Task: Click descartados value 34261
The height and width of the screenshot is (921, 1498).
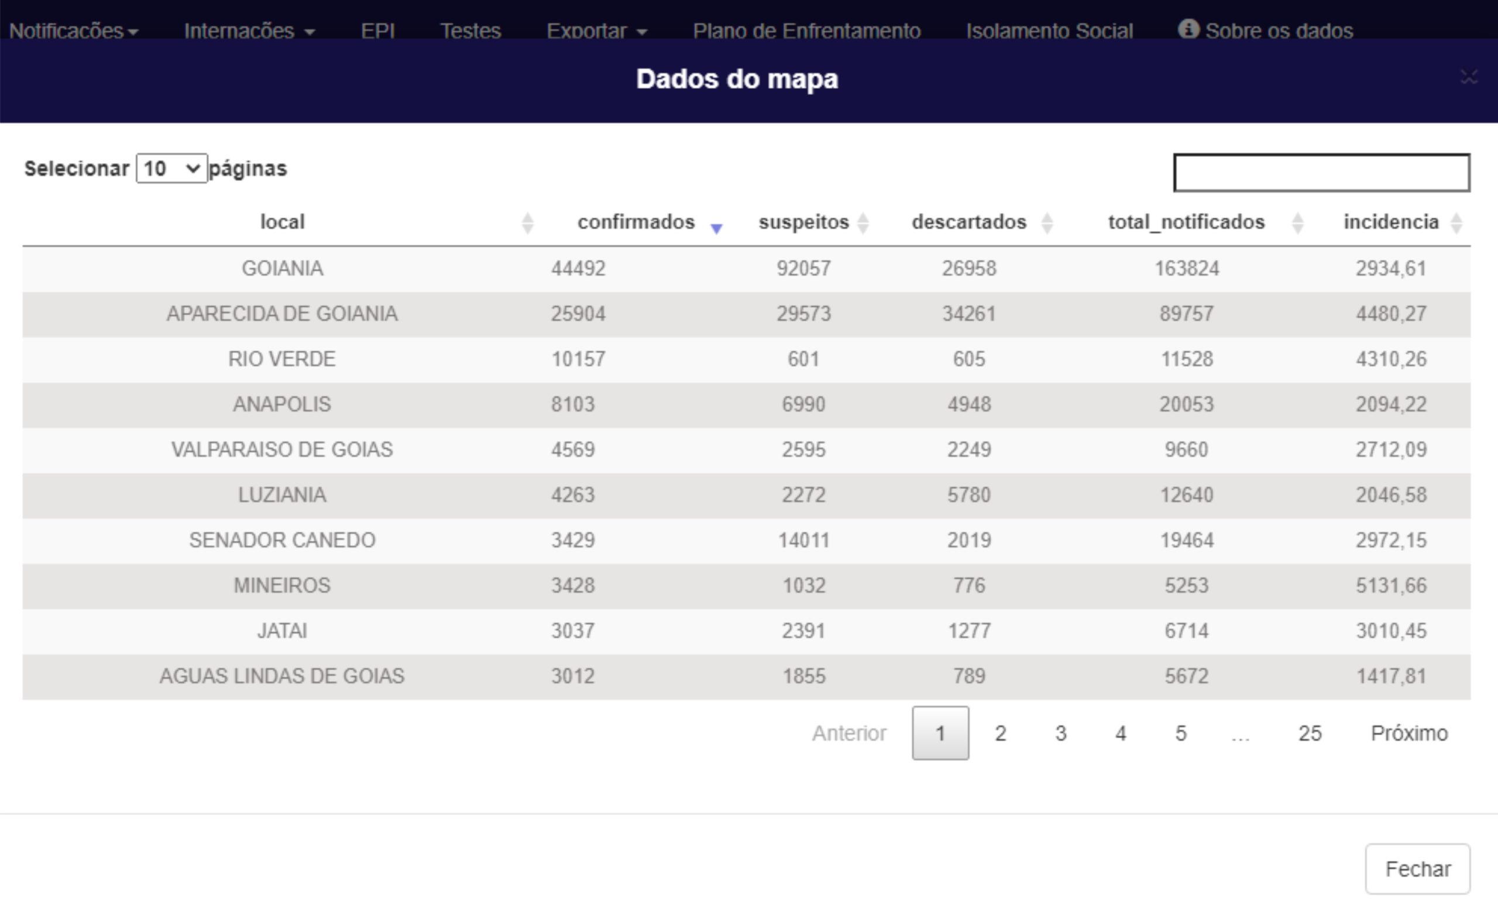Action: point(968,314)
